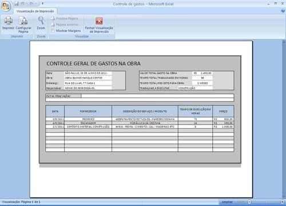This screenshot has height=206, width=286.
Task: Click the Ampliar zoom label in status bar
Action: 227,202
